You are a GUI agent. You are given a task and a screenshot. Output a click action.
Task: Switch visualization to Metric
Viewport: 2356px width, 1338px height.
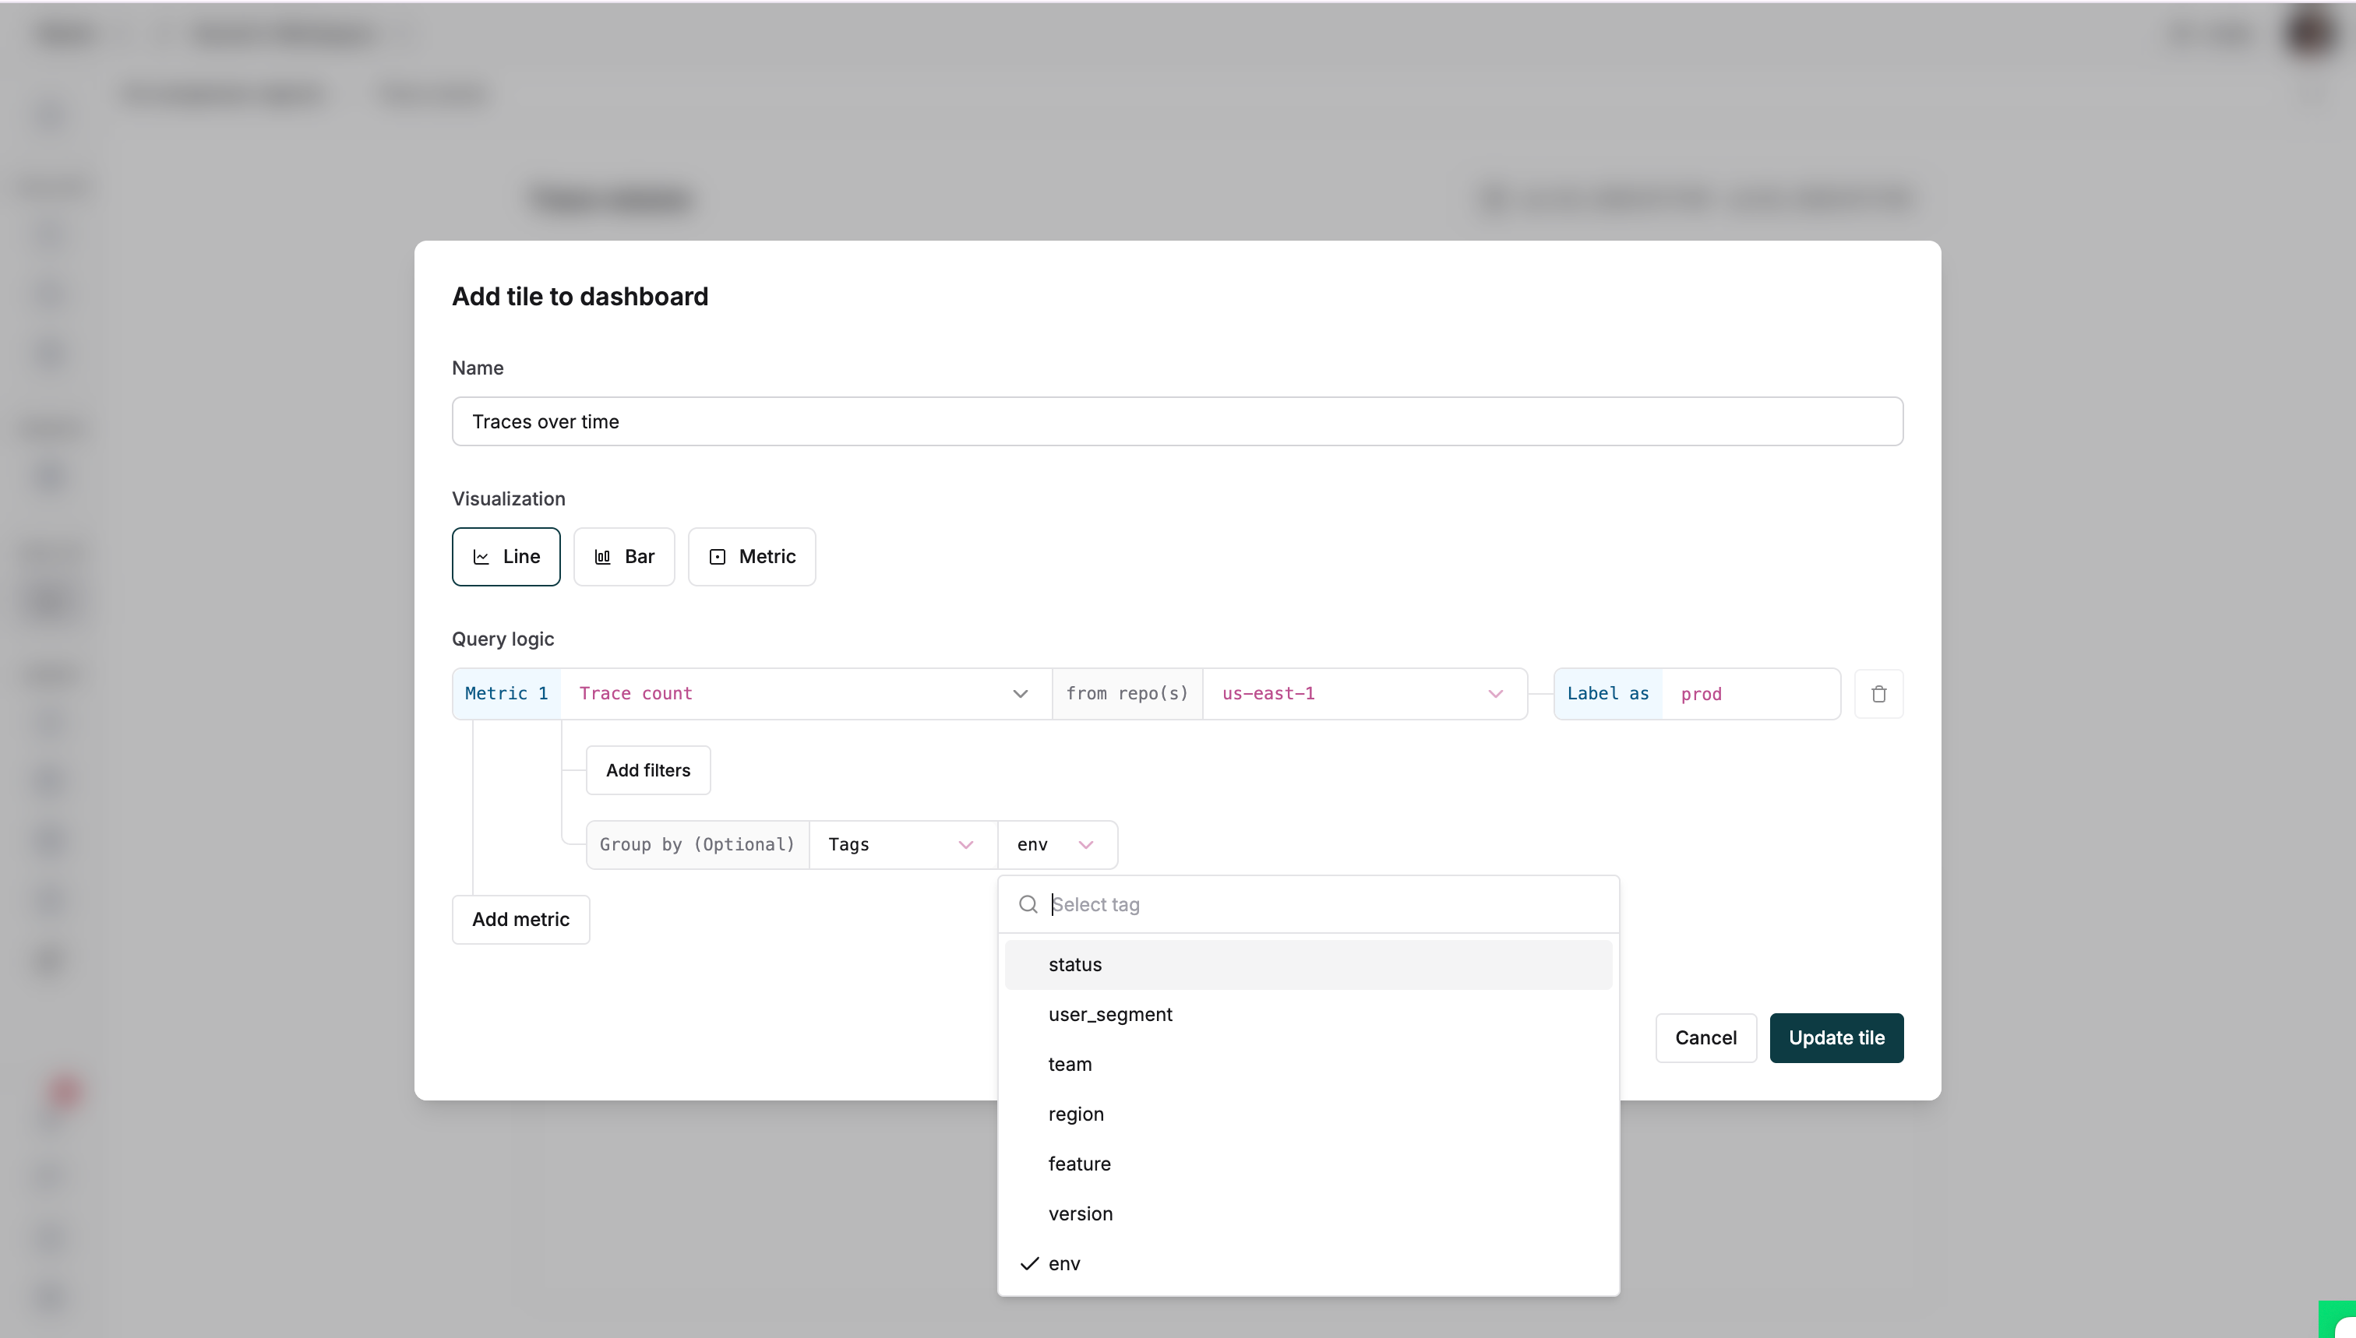pos(751,556)
